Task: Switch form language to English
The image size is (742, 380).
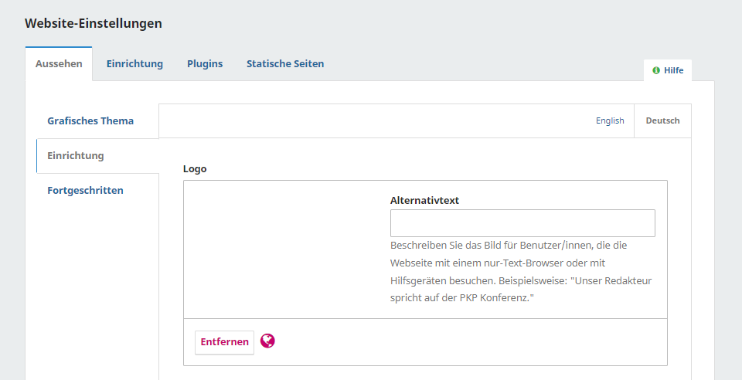Action: tap(610, 121)
